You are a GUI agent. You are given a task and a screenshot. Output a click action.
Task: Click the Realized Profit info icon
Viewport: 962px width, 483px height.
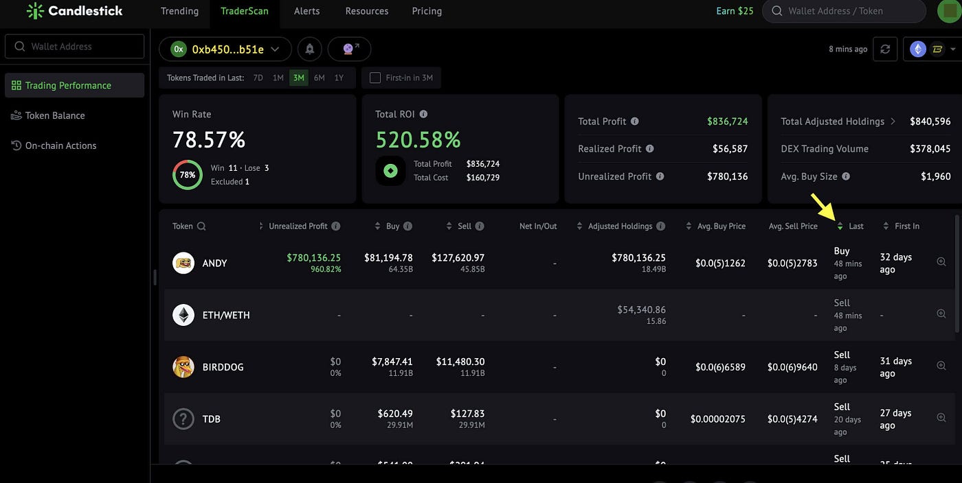650,149
